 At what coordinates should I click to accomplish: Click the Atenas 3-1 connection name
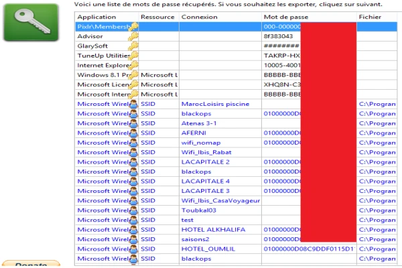tap(199, 123)
